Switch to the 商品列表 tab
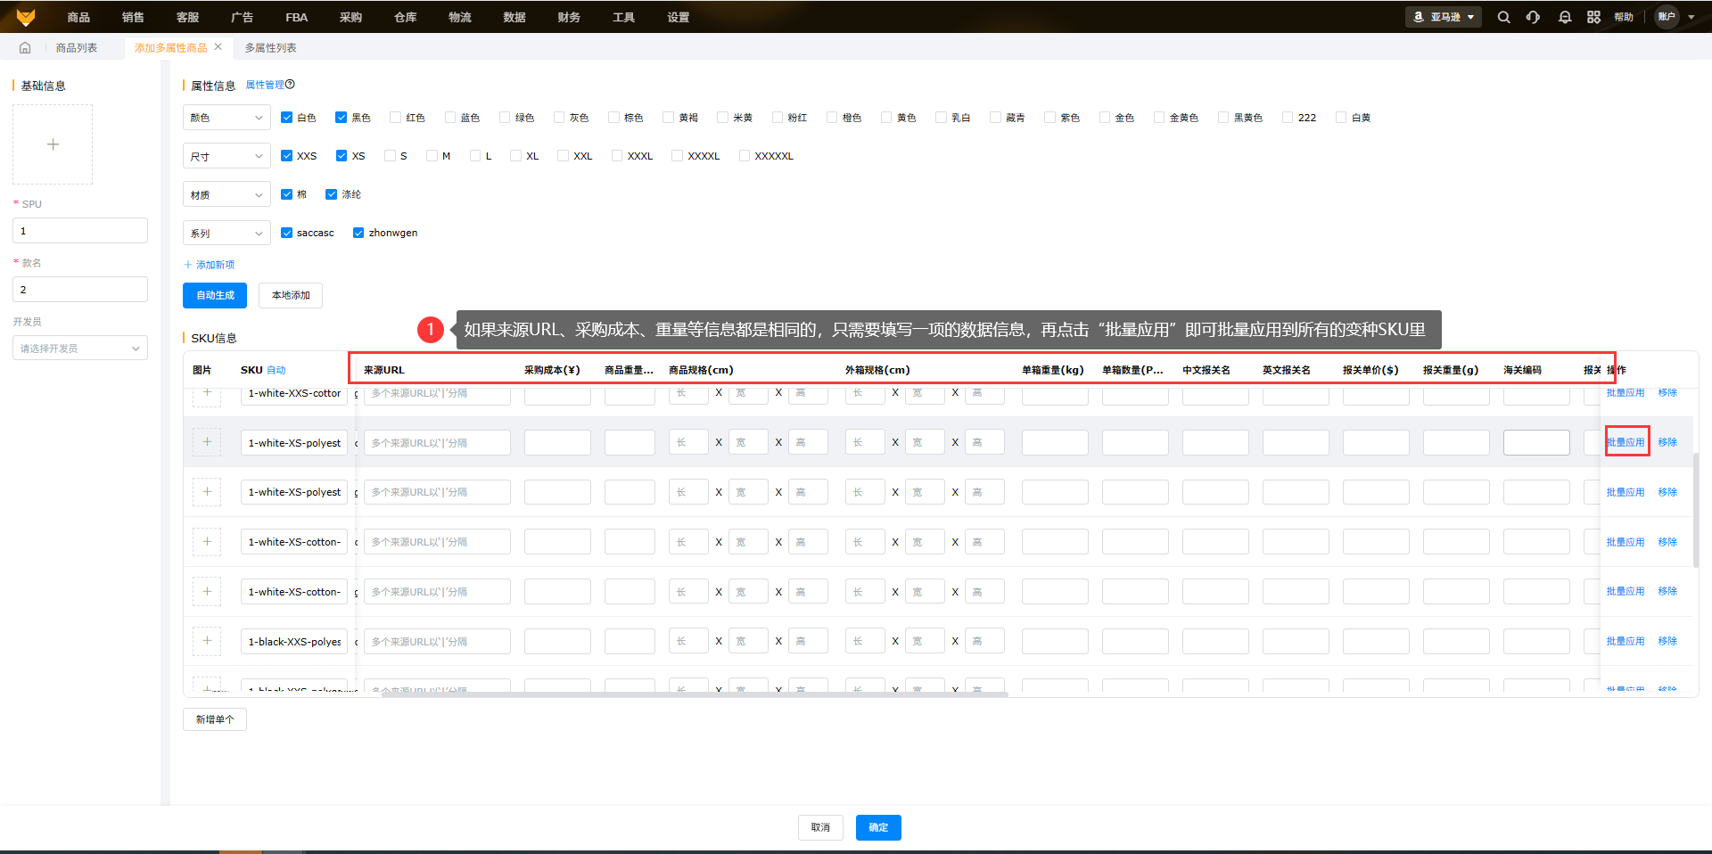Image resolution: width=1712 pixels, height=854 pixels. click(77, 48)
